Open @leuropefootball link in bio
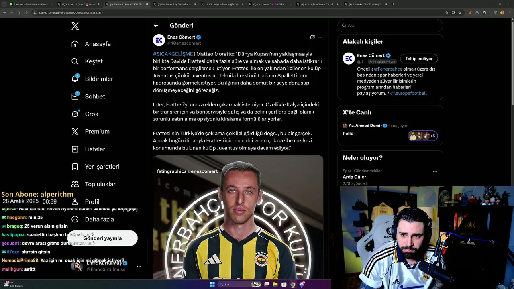This screenshot has width=514, height=289. click(x=408, y=93)
